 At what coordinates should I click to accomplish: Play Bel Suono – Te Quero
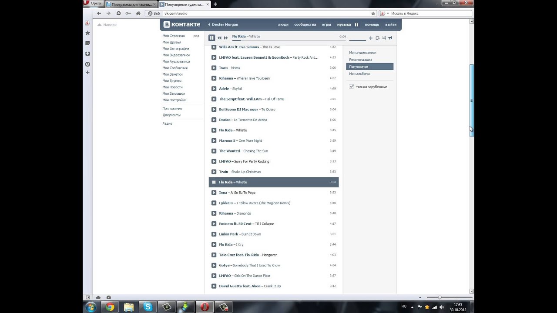[x=214, y=110]
